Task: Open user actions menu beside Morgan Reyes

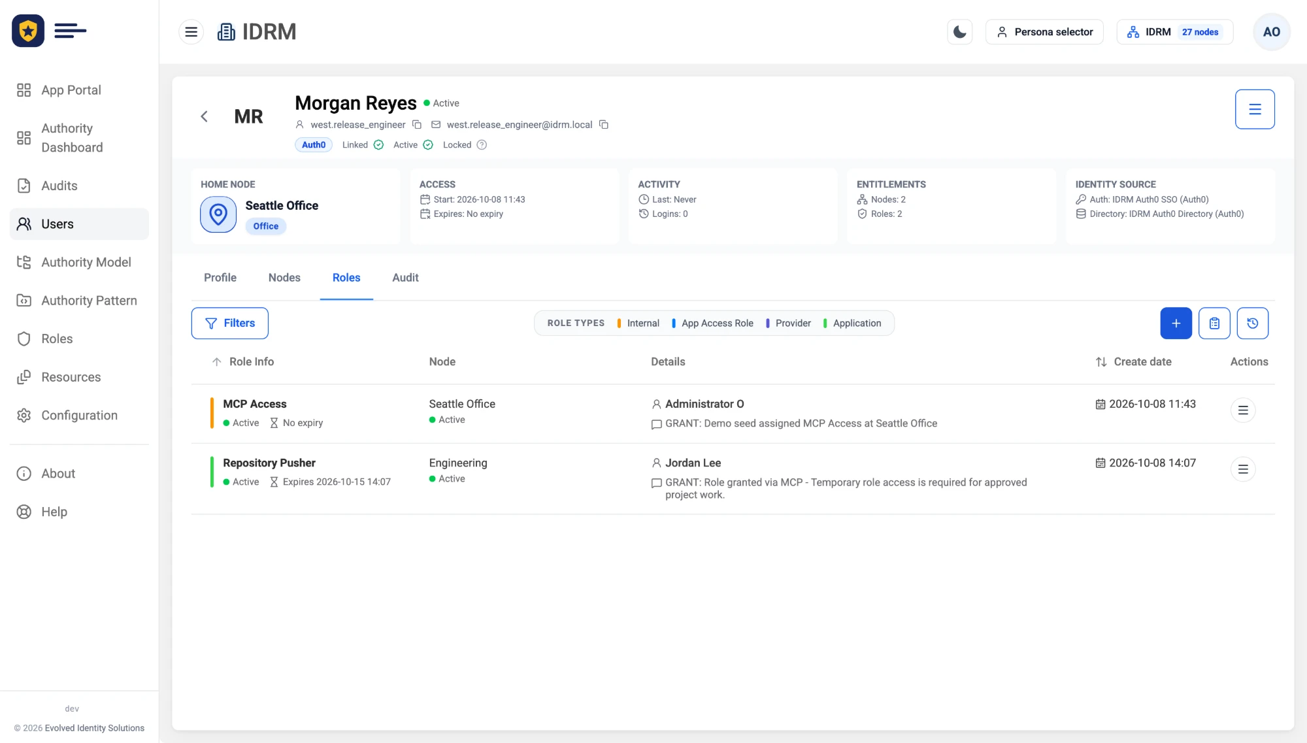Action: [x=1255, y=109]
